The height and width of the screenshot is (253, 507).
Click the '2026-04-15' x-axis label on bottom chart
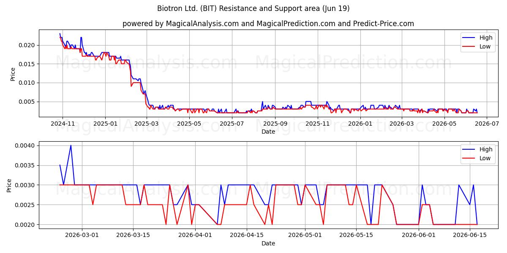[246, 235]
